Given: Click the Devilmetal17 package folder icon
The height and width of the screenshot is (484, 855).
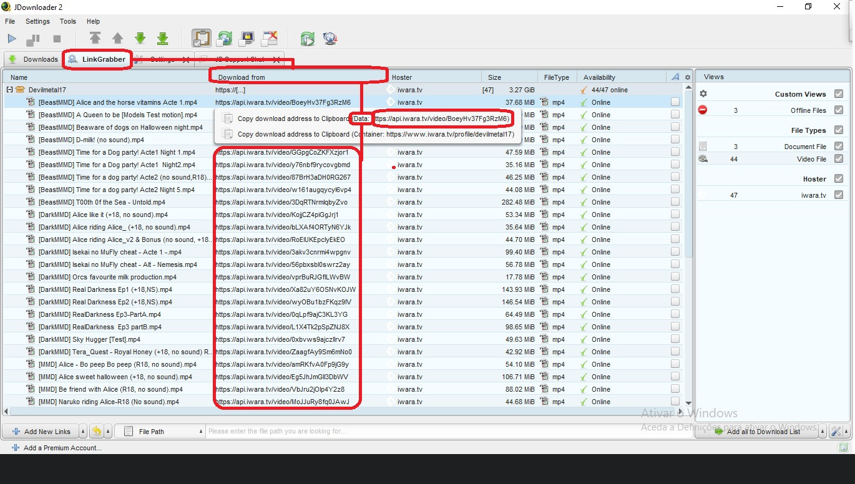Looking at the screenshot, I should 20,90.
